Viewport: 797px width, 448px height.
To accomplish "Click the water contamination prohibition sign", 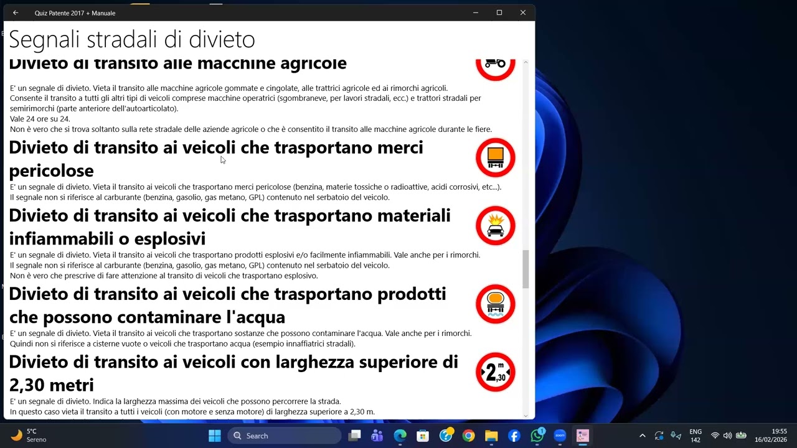I will coord(496,304).
